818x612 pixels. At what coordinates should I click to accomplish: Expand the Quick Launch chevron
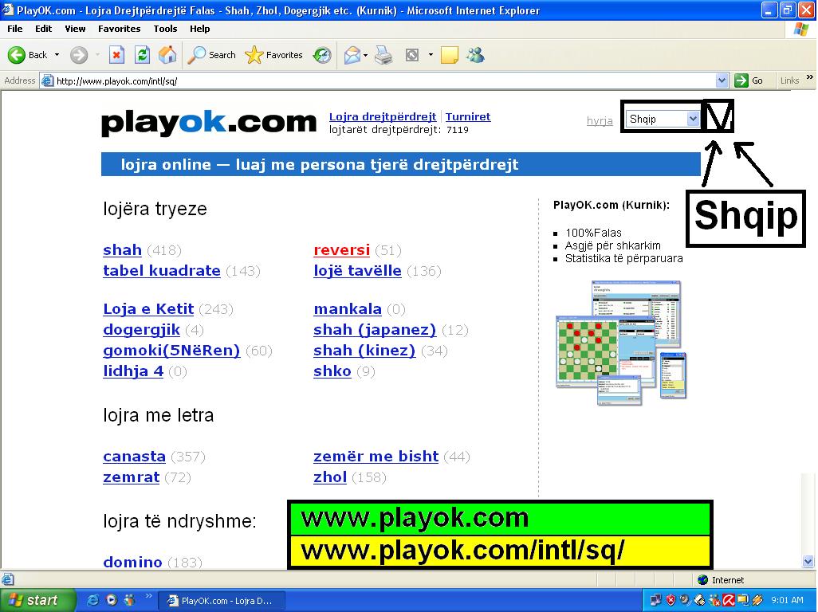(148, 596)
